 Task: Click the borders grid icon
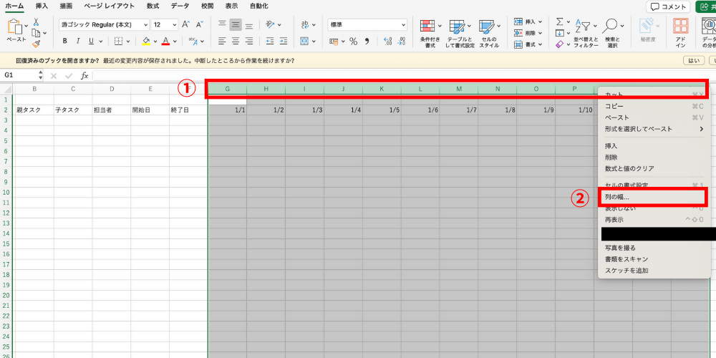[118, 41]
